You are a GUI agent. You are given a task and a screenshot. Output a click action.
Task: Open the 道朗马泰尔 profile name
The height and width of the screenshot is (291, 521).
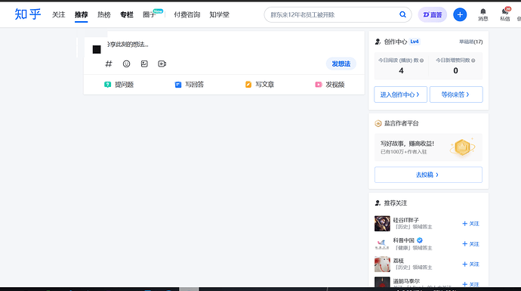[406, 281]
